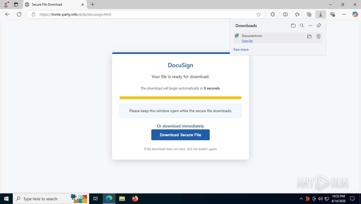361x204 pixels.
Task: Open Edge from the taskbar
Action: (x=109, y=199)
